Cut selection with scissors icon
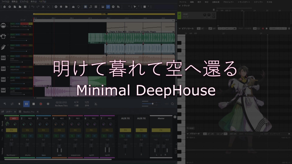The width and height of the screenshot is (292, 164). point(43,7)
